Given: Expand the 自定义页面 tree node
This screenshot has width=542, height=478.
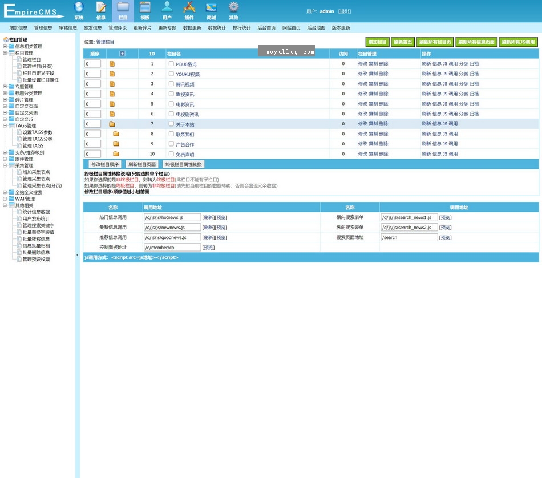Looking at the screenshot, I should point(5,106).
